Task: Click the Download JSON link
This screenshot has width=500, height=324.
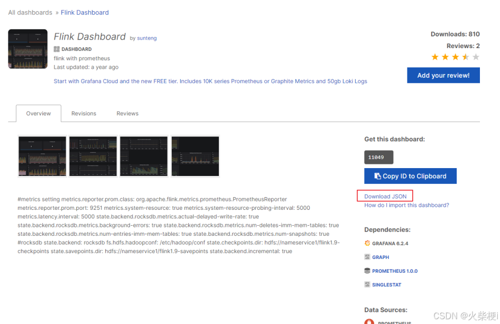Action: [385, 197]
